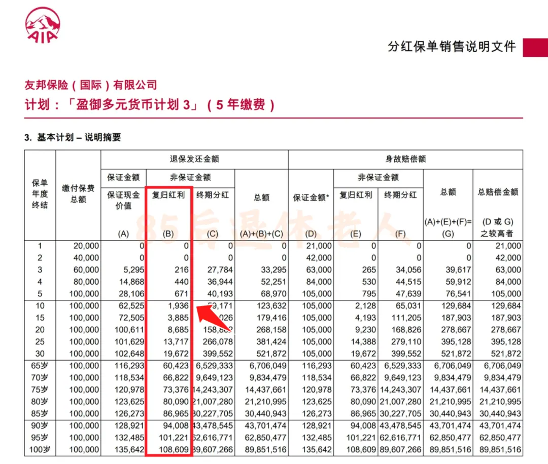Click age 90 surrender total '43,701,474'

point(265,426)
